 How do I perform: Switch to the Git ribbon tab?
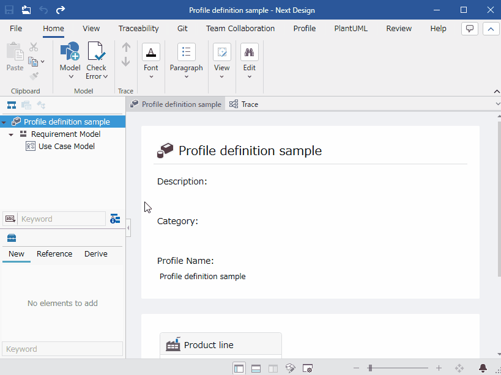click(x=182, y=28)
